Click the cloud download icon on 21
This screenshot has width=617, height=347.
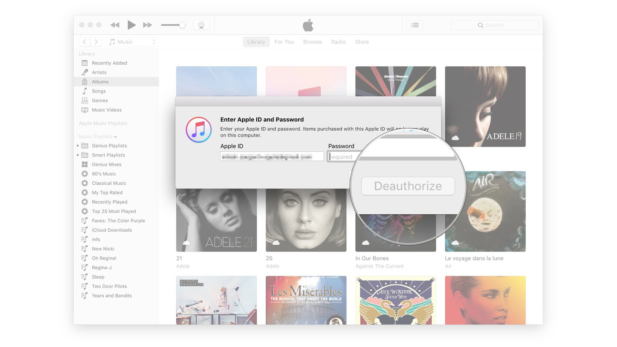tap(186, 243)
